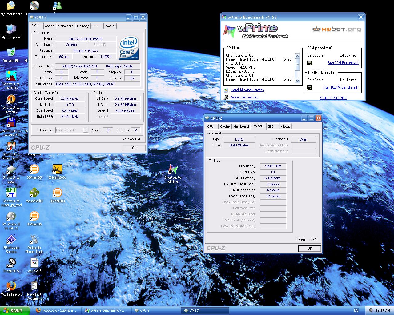Click the 32M benchmark save disk icon
394x315 pixels.
[x=309, y=63]
